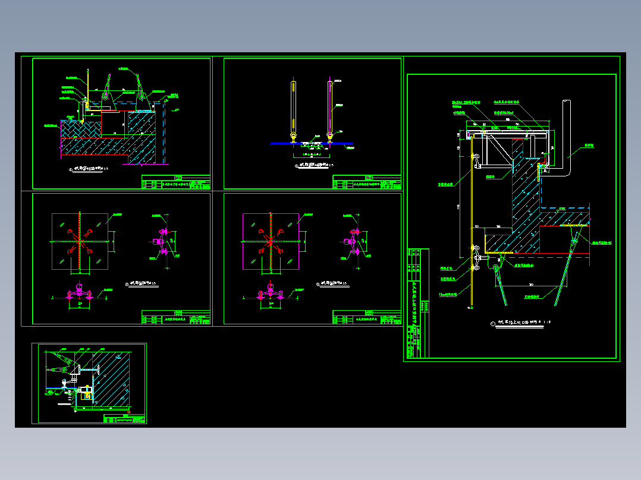Click the caption below the large section drawing
Image resolution: width=641 pixels, height=480 pixels.
(x=520, y=323)
